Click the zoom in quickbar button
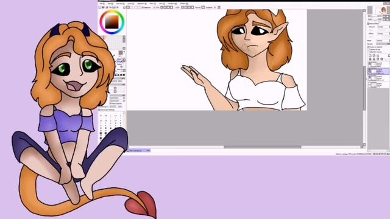Viewport: 390px width, 219px height. (165, 7)
